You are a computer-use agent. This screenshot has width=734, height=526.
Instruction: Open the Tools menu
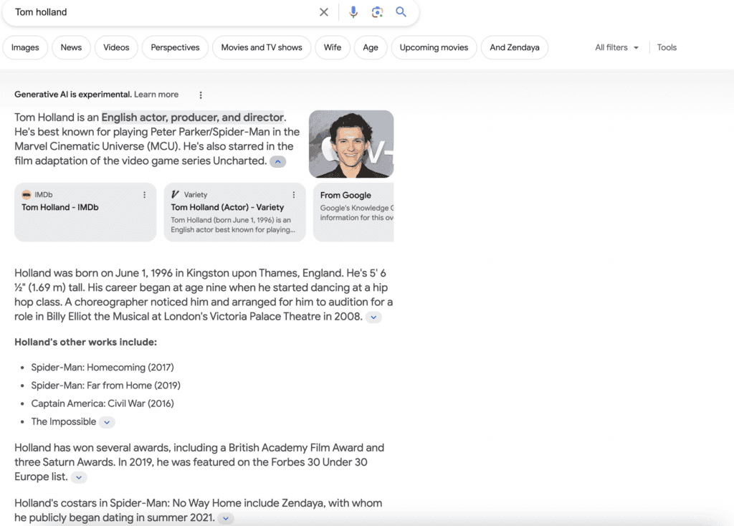667,47
